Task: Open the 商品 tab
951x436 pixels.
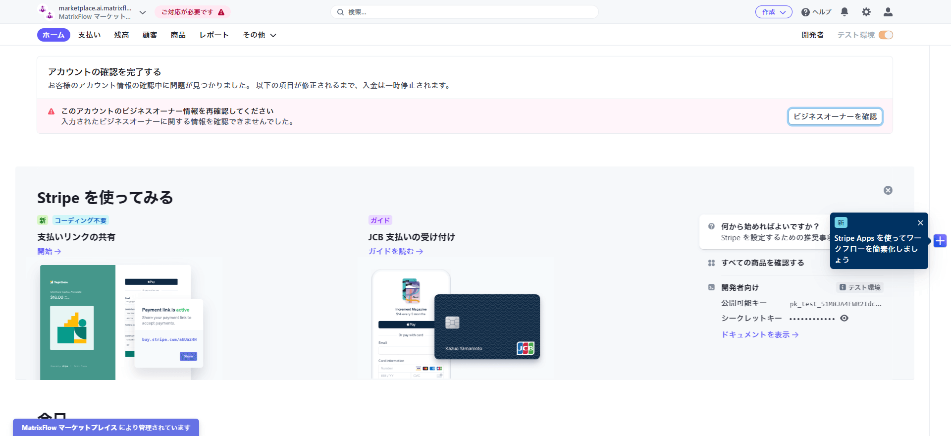Action: [178, 35]
